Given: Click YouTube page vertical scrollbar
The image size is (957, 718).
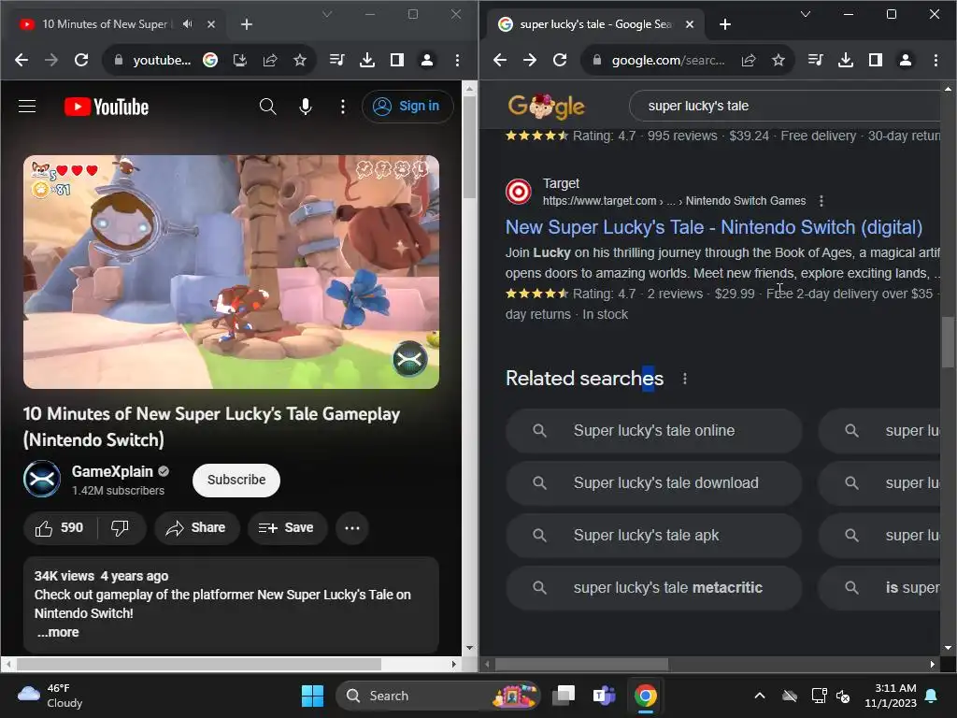Looking at the screenshot, I should [469, 147].
